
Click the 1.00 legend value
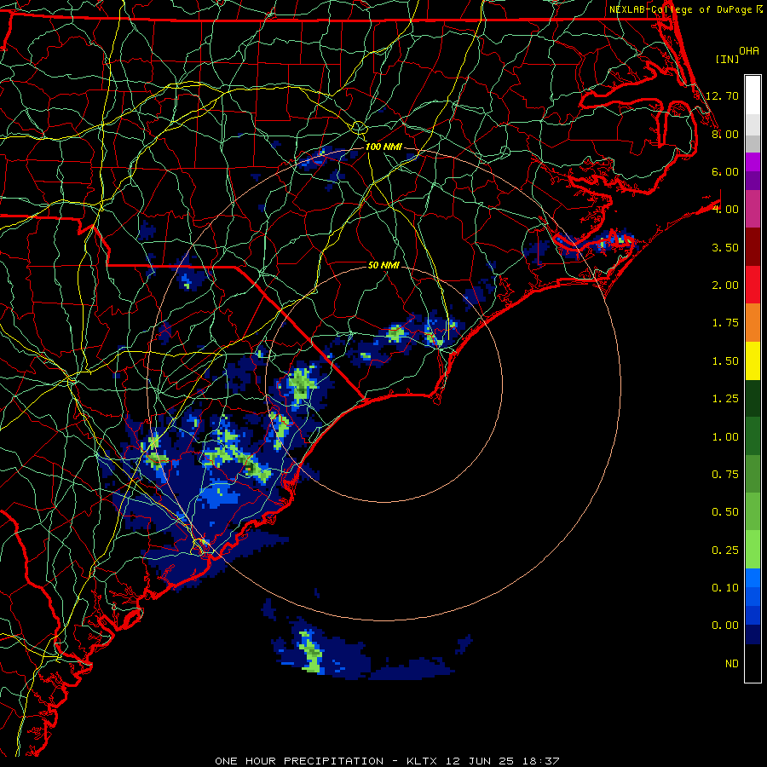pyautogui.click(x=725, y=437)
